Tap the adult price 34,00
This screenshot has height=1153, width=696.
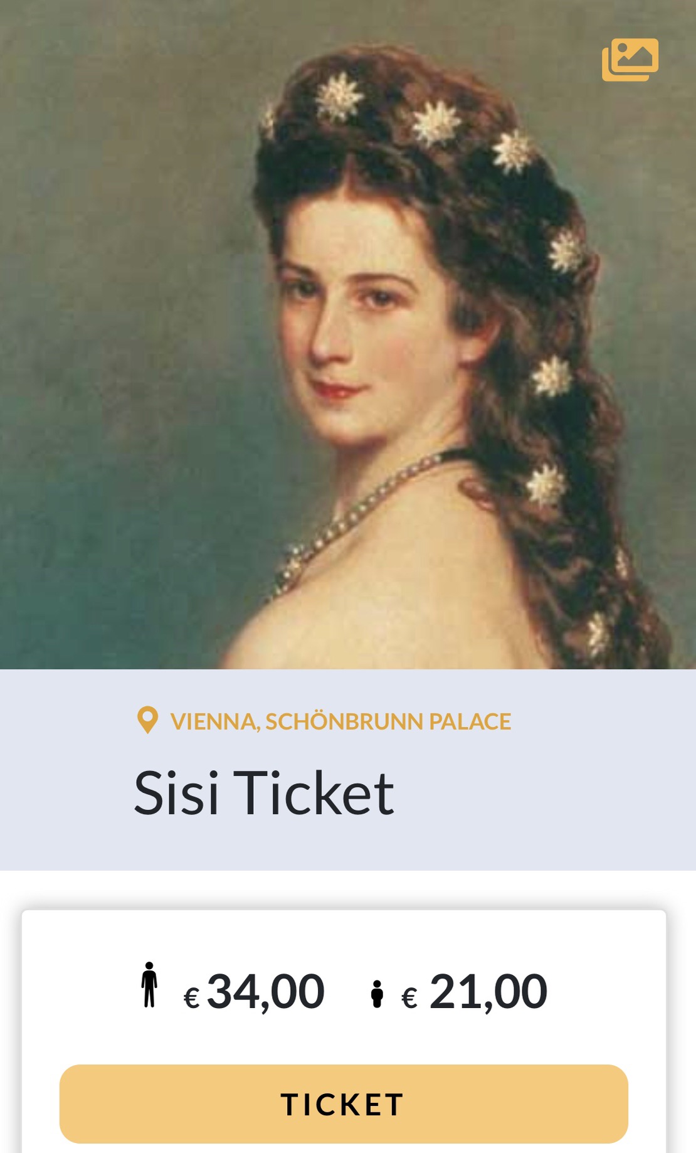(x=265, y=992)
